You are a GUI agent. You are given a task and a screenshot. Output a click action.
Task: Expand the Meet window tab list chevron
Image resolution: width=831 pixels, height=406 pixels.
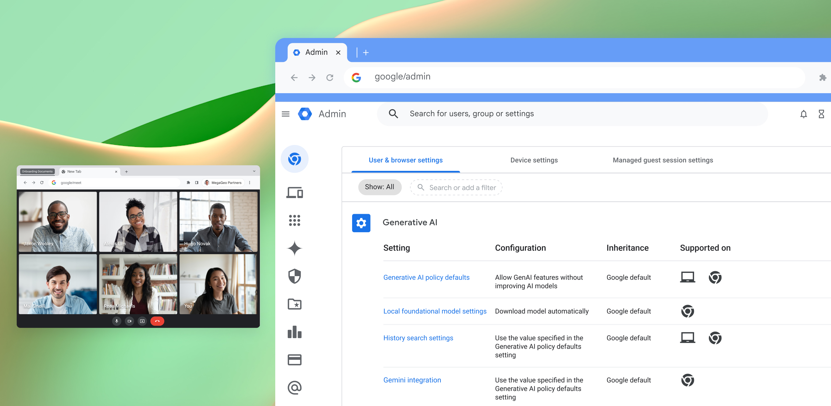[x=254, y=171]
